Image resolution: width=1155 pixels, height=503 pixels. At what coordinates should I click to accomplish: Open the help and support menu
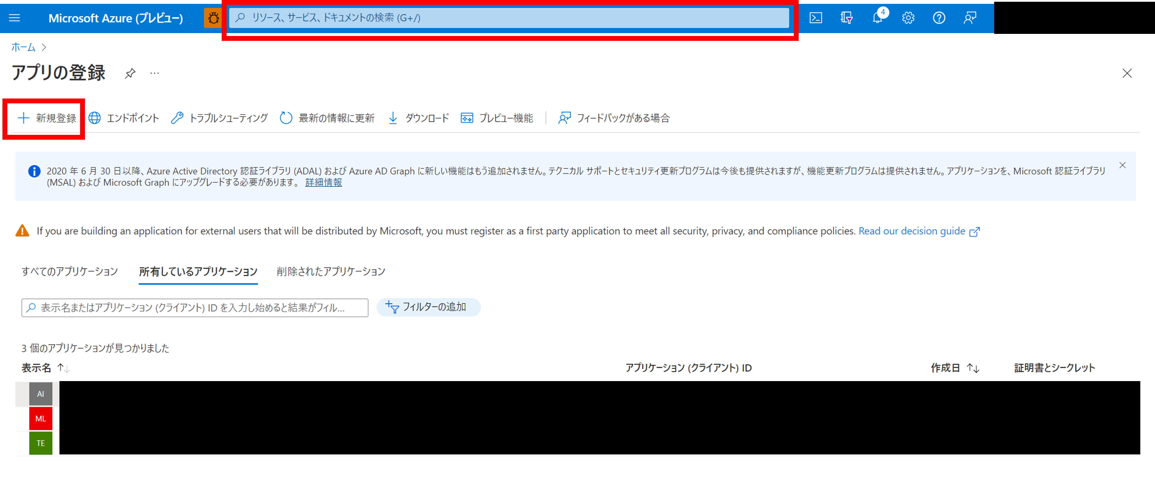pyautogui.click(x=939, y=18)
